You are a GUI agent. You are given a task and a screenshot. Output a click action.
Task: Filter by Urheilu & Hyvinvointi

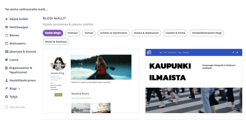[x=114, y=33]
